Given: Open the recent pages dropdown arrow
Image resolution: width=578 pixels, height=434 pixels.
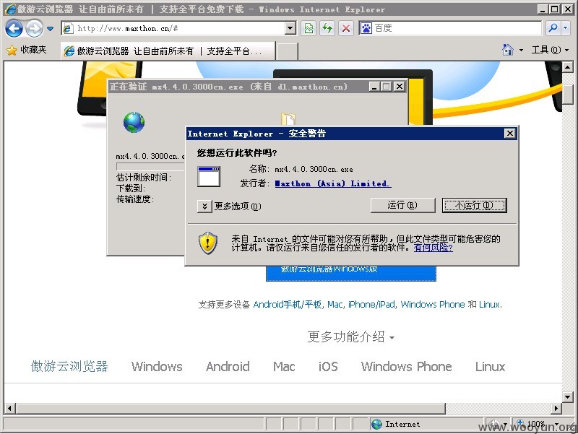Looking at the screenshot, I should pyautogui.click(x=50, y=28).
